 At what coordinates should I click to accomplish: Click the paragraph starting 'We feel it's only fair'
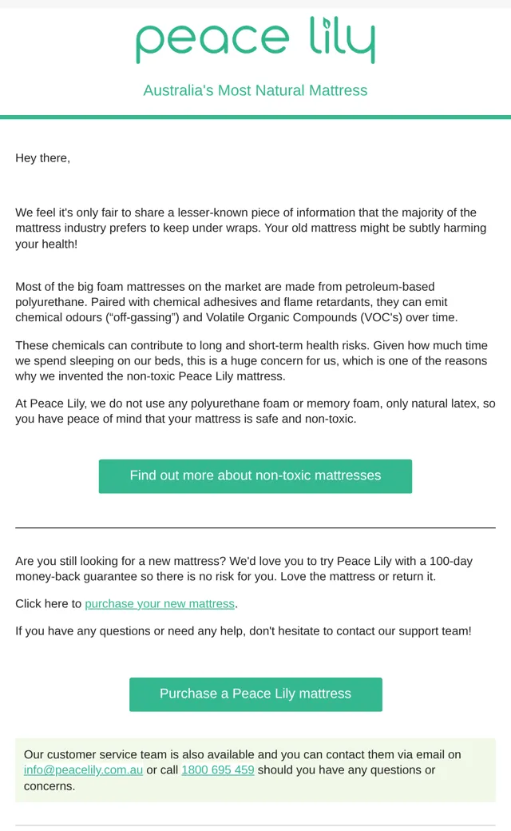click(x=252, y=228)
